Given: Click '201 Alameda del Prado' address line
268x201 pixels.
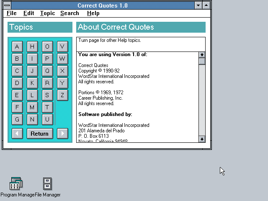Looking at the screenshot, I should (101, 131).
